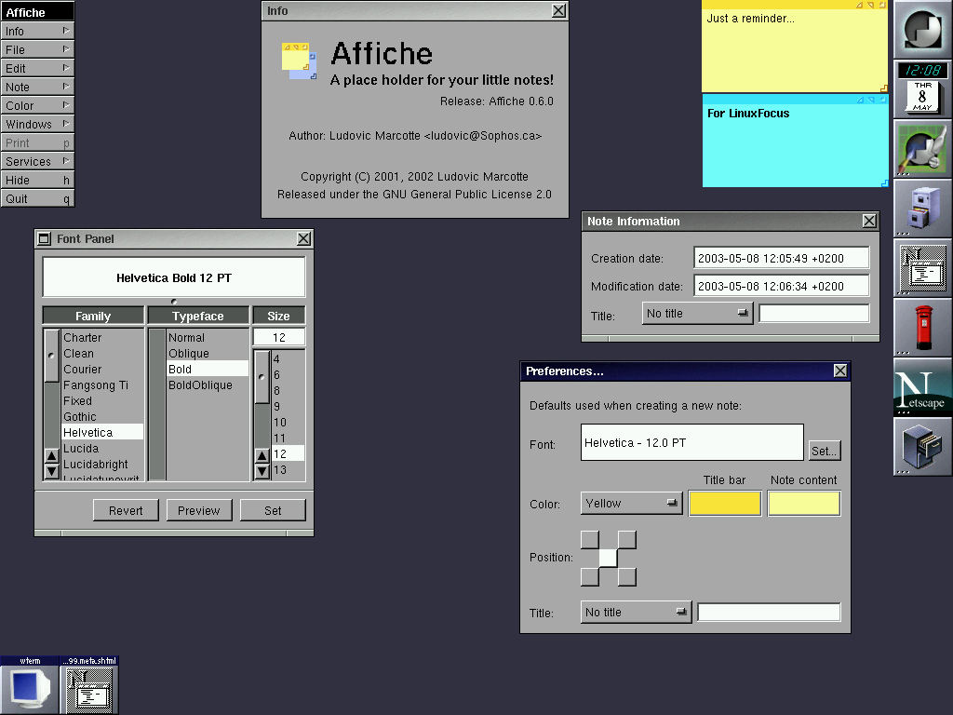Click the Preview button in Font Panel
Screen dimensions: 953x715
199,510
